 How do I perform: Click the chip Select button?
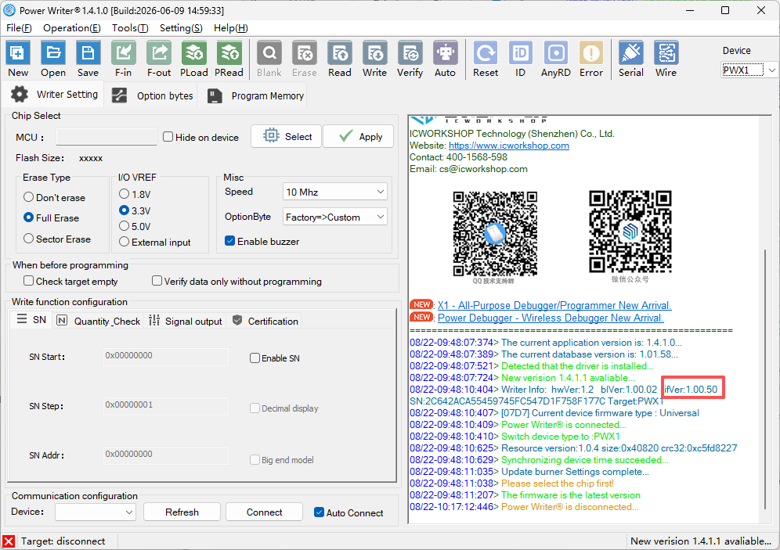point(287,136)
